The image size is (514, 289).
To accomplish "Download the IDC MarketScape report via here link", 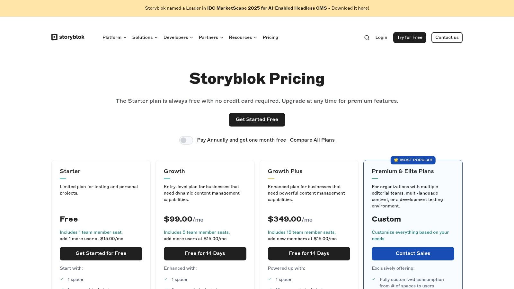I will [363, 8].
